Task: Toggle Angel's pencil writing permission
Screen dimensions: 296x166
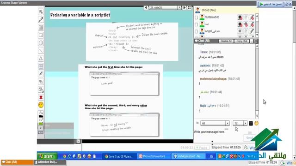Action: point(252,31)
